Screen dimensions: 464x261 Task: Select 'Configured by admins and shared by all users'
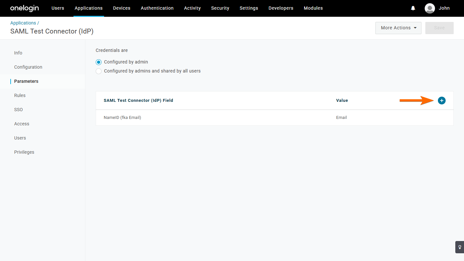99,71
